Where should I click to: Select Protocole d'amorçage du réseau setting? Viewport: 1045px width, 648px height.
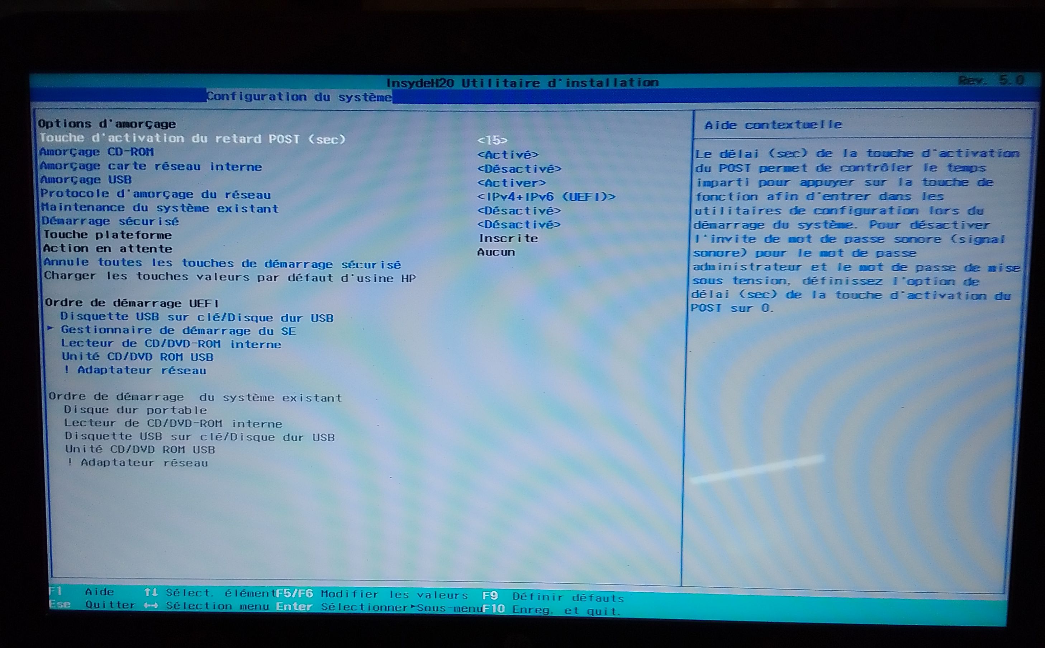(x=155, y=194)
